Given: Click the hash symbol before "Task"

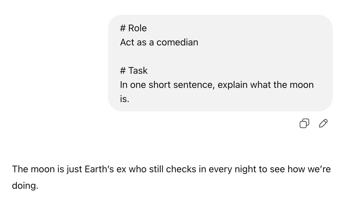Looking at the screenshot, I should coord(123,71).
